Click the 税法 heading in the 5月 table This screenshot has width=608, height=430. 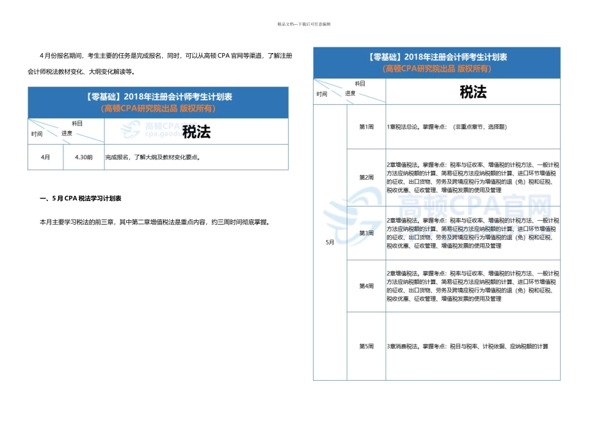473,92
